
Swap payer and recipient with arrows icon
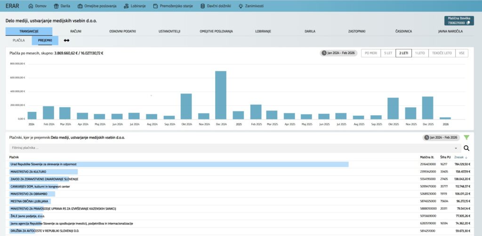click(66, 40)
